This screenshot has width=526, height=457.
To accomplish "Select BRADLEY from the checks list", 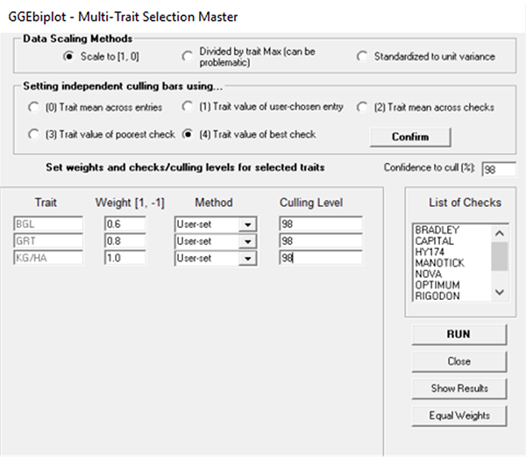I will (x=437, y=230).
